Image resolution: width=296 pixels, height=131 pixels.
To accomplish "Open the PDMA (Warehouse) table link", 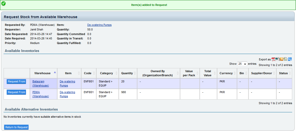I will click(41, 94).
